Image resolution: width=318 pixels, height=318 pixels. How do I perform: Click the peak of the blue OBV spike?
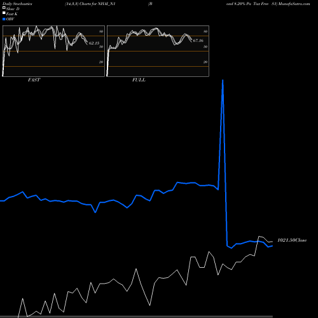223,80
